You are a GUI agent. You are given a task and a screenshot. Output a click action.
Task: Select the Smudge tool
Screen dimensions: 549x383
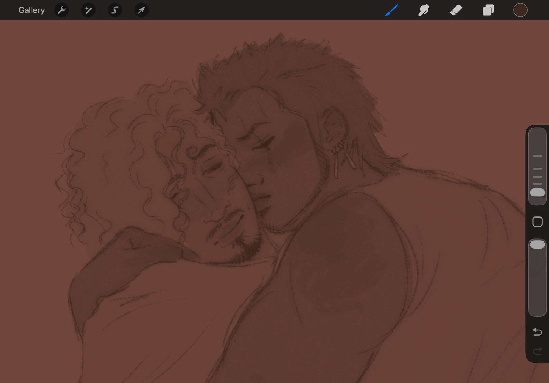click(424, 10)
